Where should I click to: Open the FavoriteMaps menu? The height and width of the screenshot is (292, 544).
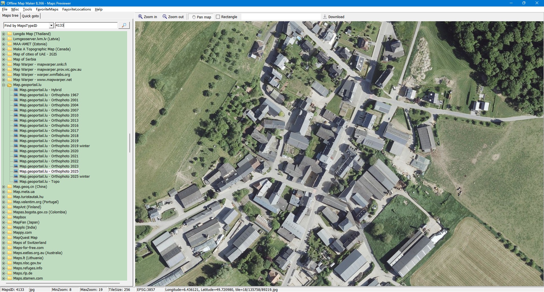pos(47,9)
